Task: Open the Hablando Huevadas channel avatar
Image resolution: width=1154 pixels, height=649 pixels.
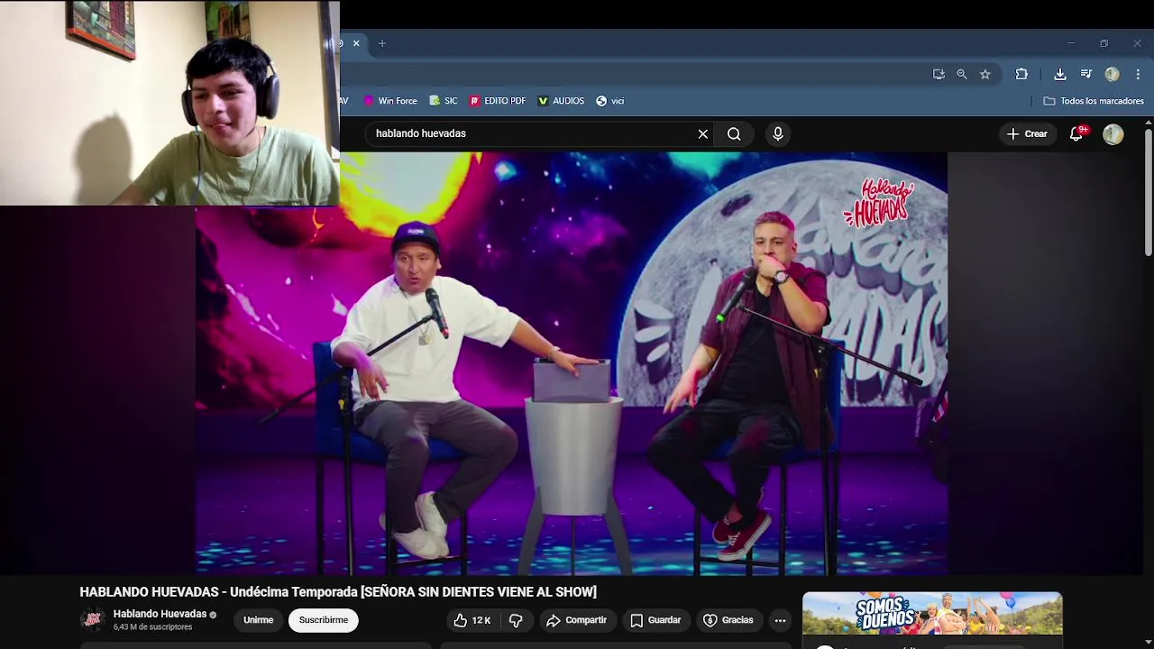Action: click(x=93, y=619)
